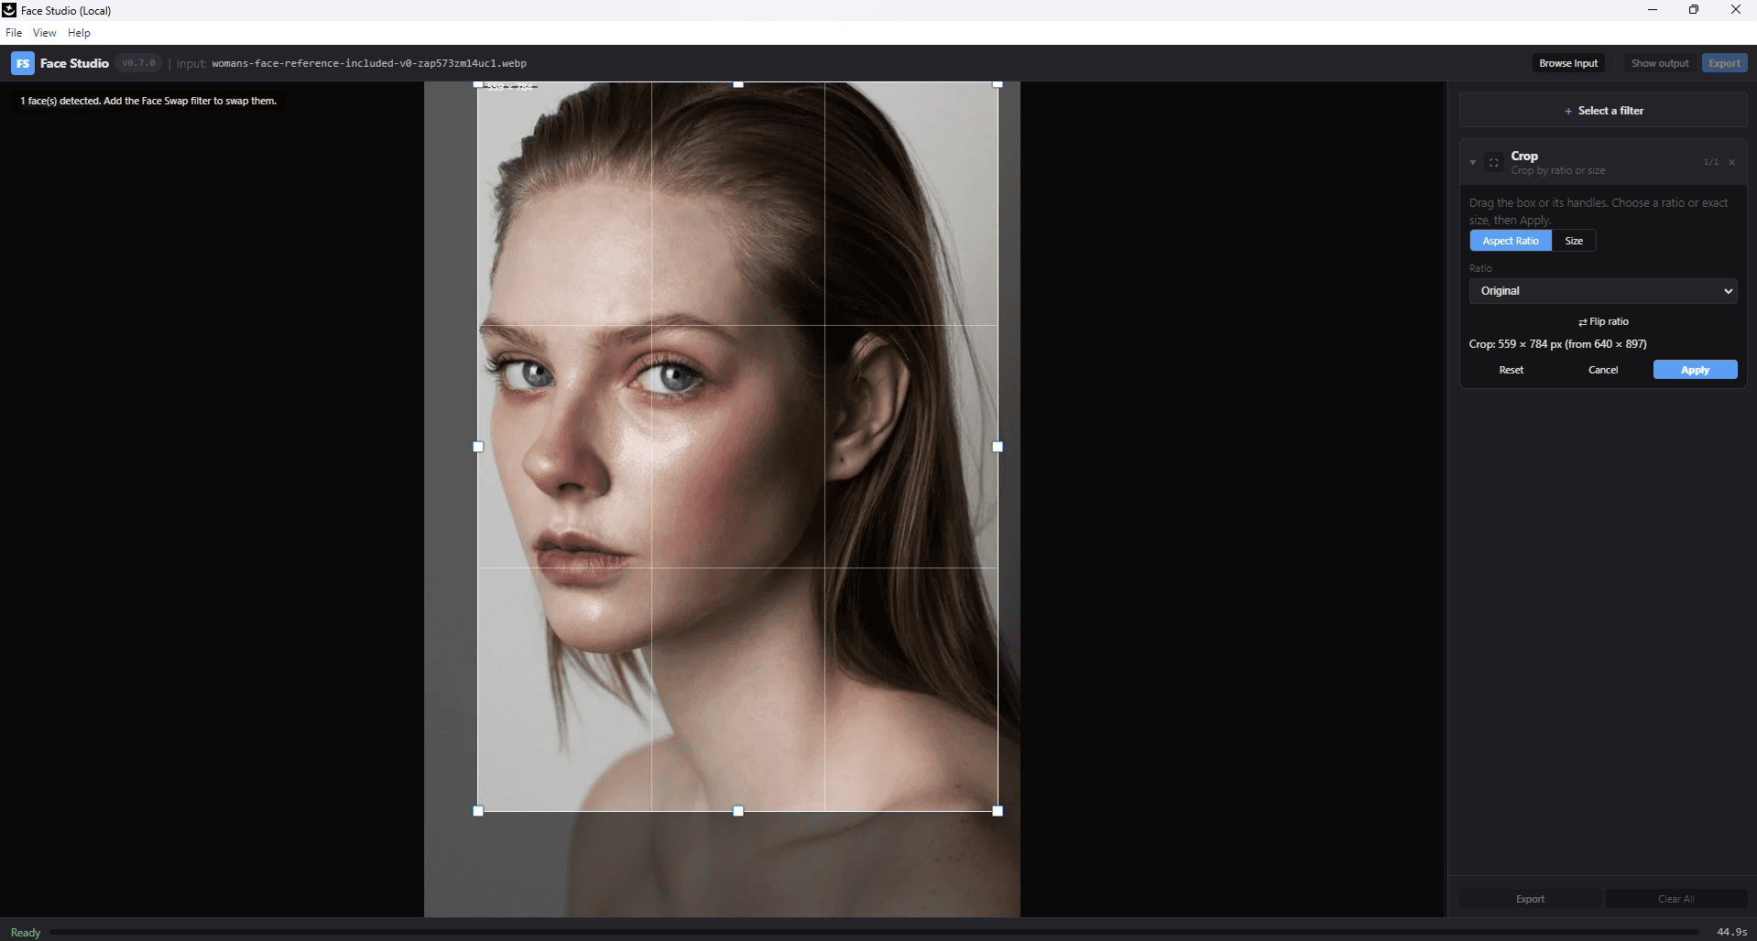Click the Face Studio FS logo icon
Viewport: 1757px width, 941px height.
point(23,63)
